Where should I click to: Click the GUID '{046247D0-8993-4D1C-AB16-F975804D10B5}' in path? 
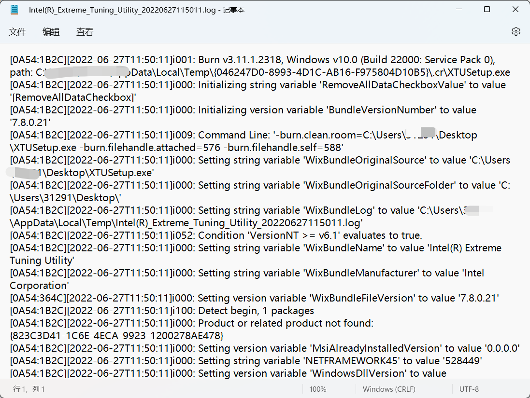point(321,72)
